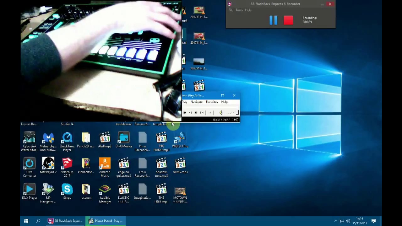The image size is (402, 226).
Task: Select DivX Converter desktop icon
Action: coord(30,167)
